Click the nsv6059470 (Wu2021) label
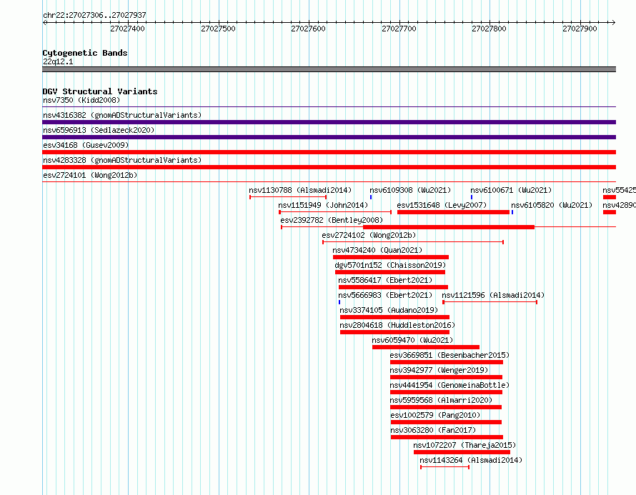This screenshot has width=636, height=495. pos(412,340)
